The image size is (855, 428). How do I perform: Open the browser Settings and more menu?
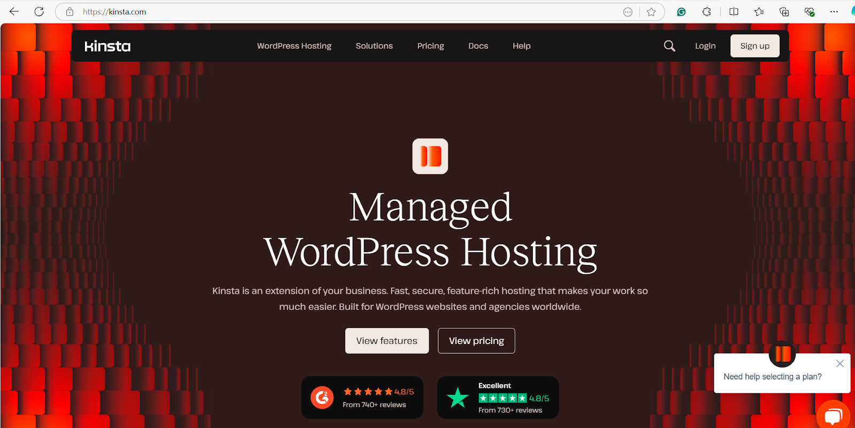[834, 12]
